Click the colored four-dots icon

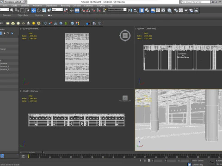(x=78, y=24)
